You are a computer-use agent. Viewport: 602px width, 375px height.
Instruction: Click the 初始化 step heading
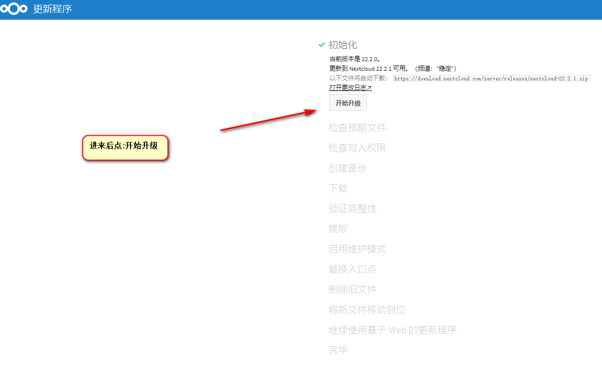(343, 45)
